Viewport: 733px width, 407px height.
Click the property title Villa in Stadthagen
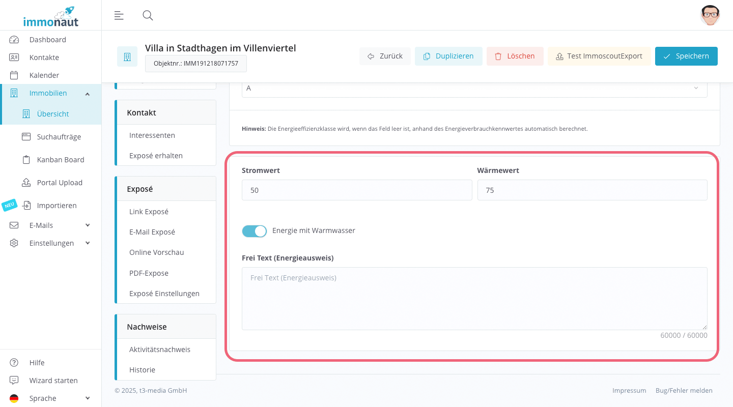pyautogui.click(x=220, y=48)
